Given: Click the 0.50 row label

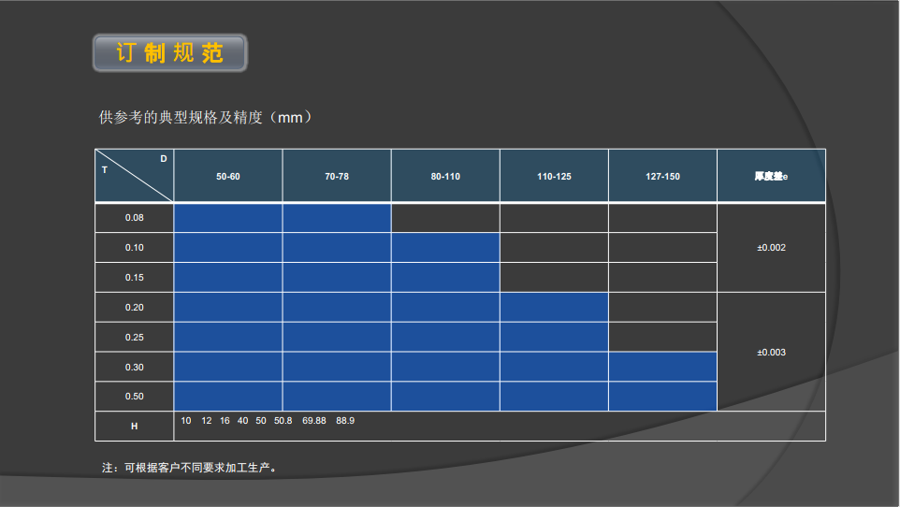Looking at the screenshot, I should [135, 397].
